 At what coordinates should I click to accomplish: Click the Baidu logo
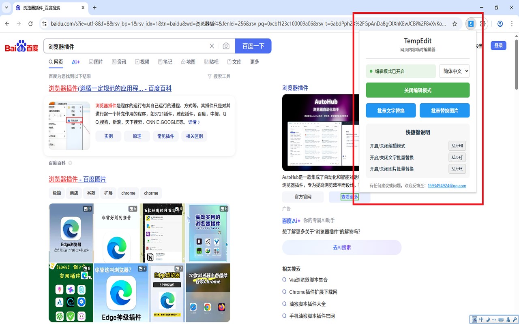pos(21,46)
